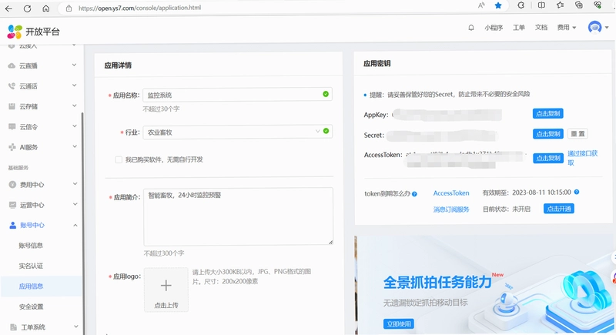Click the 开放平台 logo
Image resolution: width=616 pixels, height=335 pixels.
click(34, 32)
